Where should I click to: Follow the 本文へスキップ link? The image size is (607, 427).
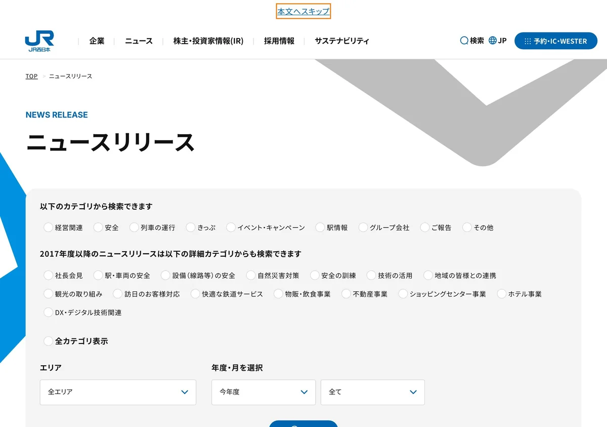pos(303,11)
